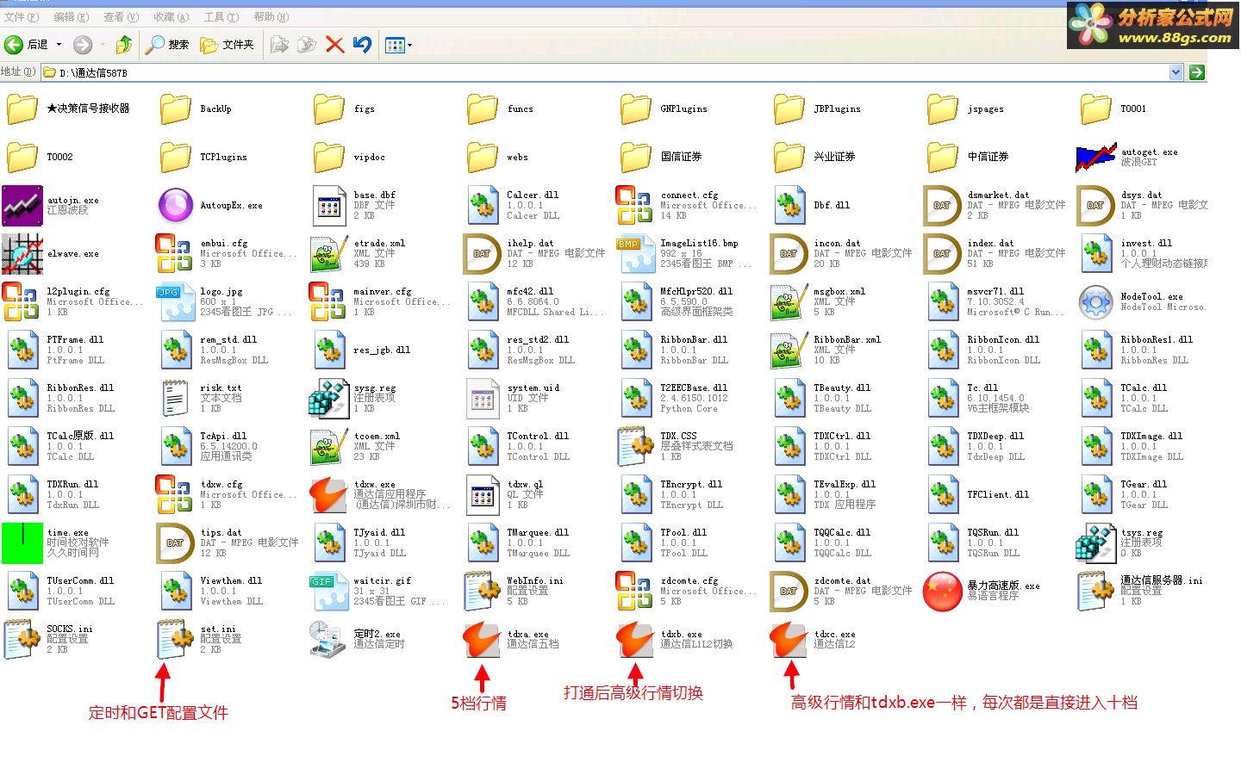This screenshot has height=775, width=1241.
Task: Select the etrade.xml file icon
Action: click(328, 253)
